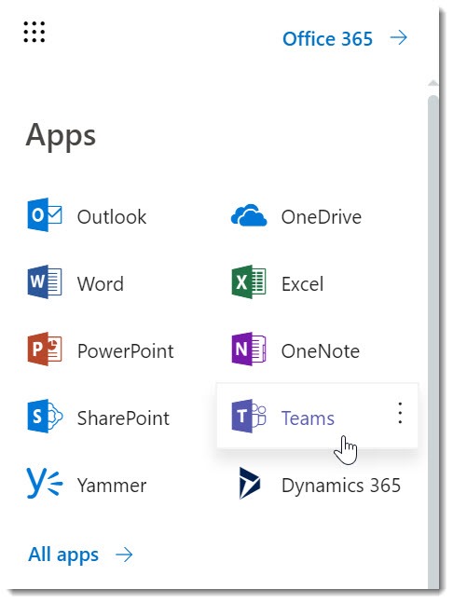Select the Yammer label
Image resolution: width=453 pixels, height=603 pixels.
pos(112,485)
